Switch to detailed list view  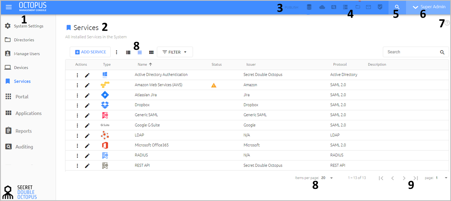point(128,52)
